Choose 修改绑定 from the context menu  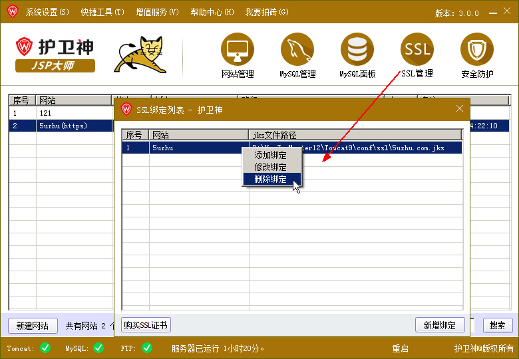(x=271, y=167)
